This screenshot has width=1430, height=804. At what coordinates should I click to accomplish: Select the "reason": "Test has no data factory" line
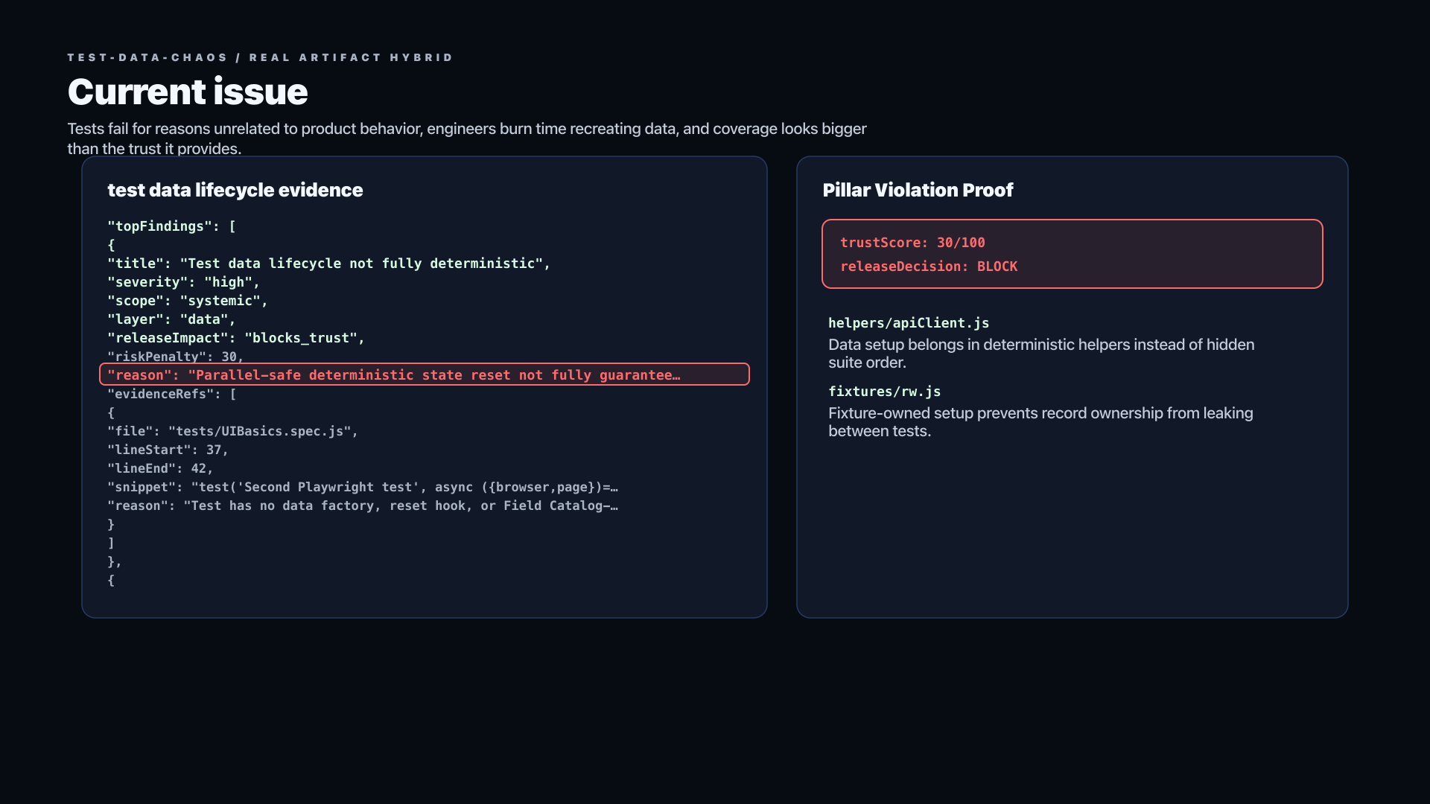(x=363, y=505)
